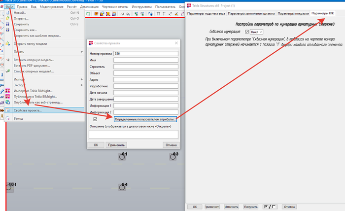Expand the Импорт submenu

click(82, 79)
